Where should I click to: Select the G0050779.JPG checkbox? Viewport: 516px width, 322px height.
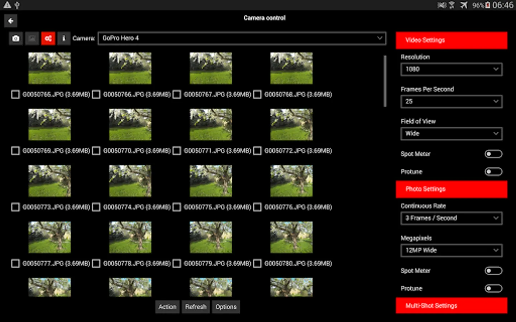(x=177, y=263)
